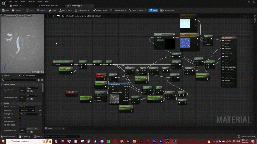Image resolution: width=257 pixels, height=144 pixels.
Task: Click the graph hierarchy icon beside M_WaterRipples breadcrumb
Action: pyautogui.click(x=59, y=16)
